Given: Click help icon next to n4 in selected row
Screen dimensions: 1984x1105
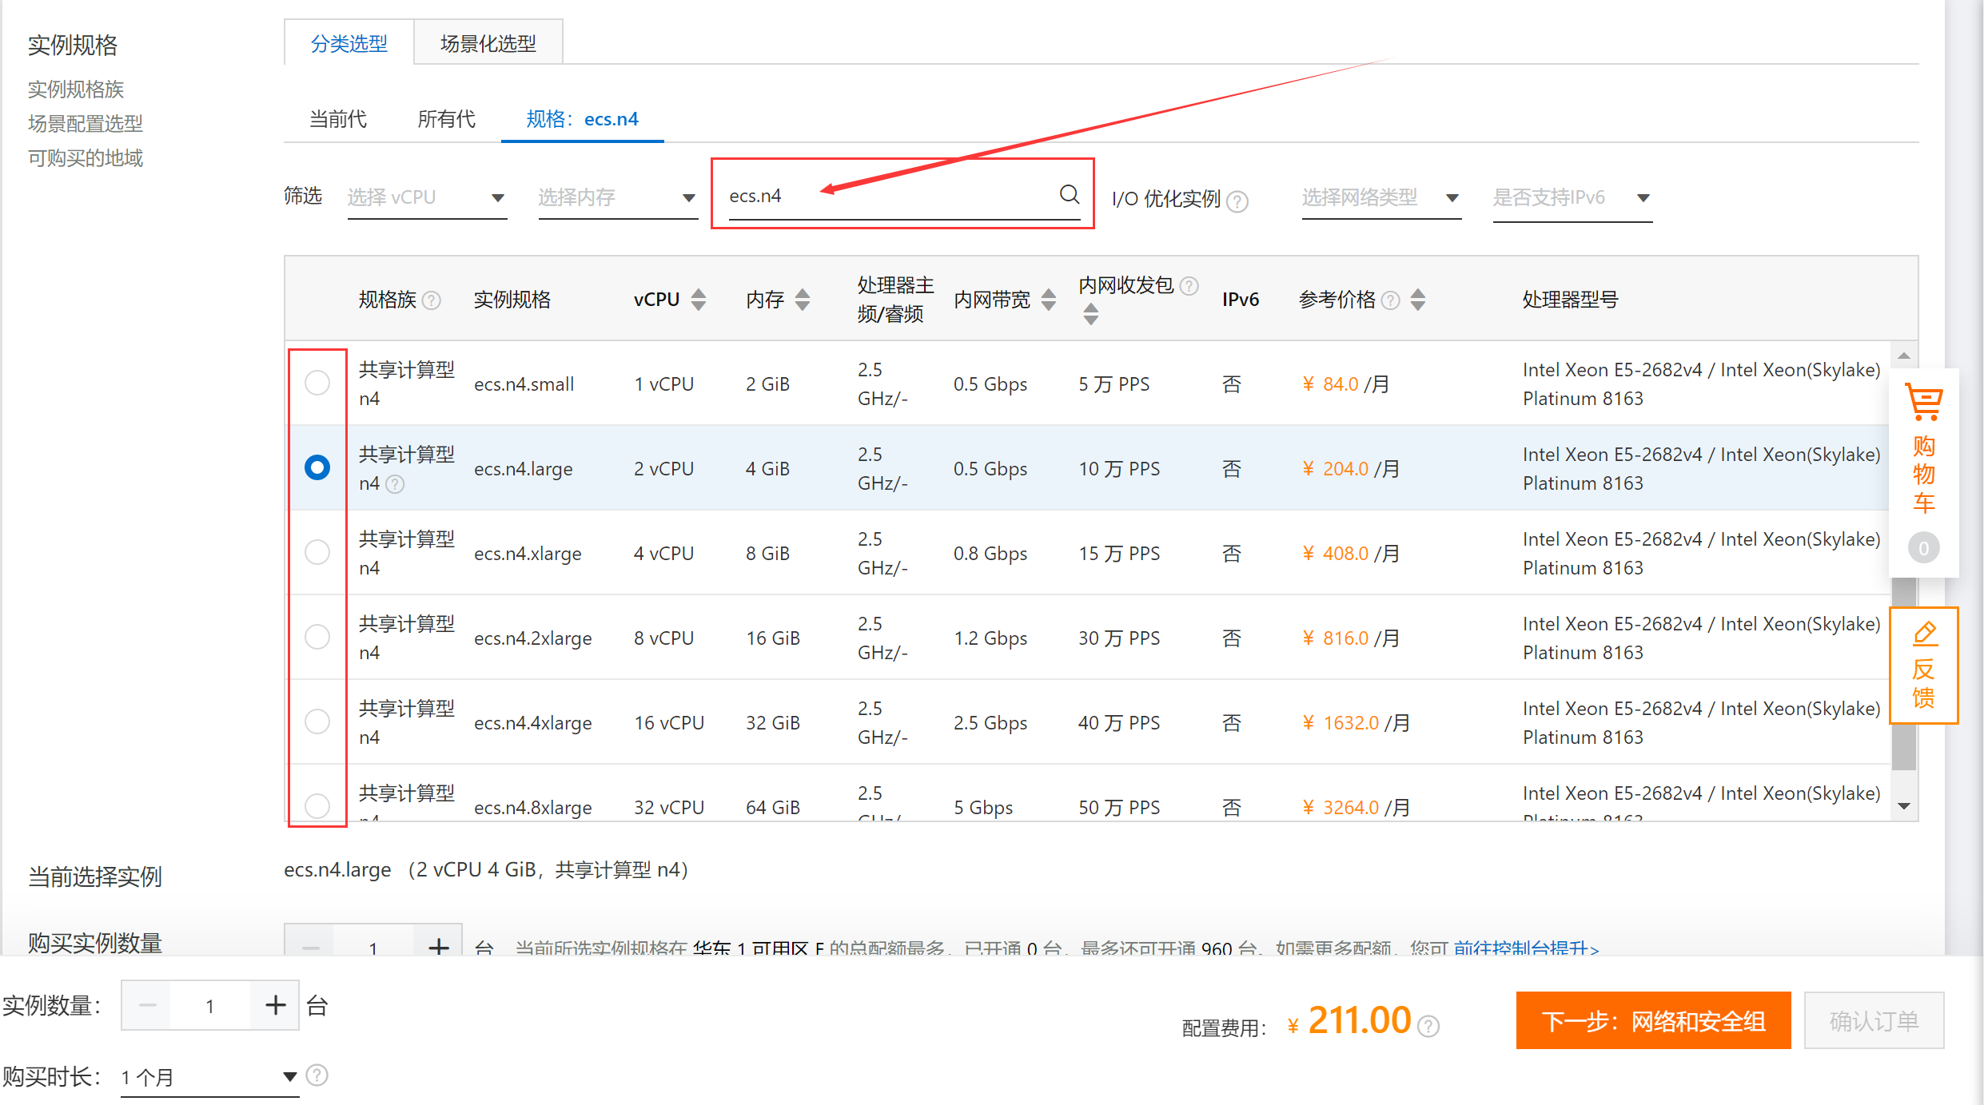Looking at the screenshot, I should (395, 484).
